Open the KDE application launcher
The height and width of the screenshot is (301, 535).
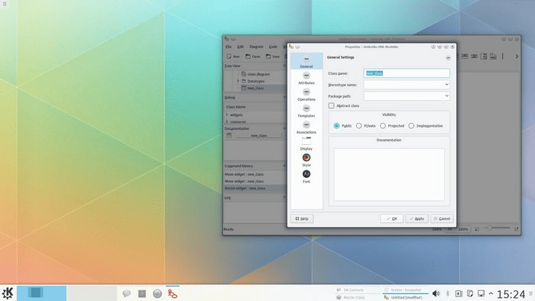pos(8,293)
